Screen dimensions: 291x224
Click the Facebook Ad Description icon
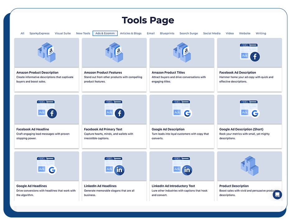click(x=249, y=52)
